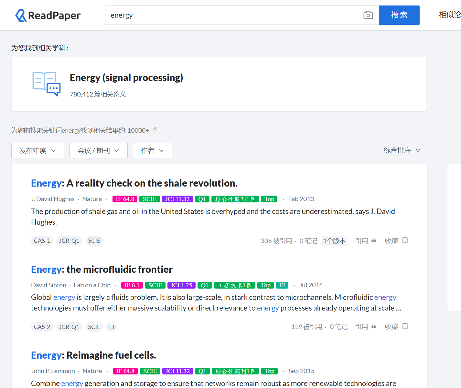
Task: Cite the shale revolution paper
Action: pyautogui.click(x=366, y=241)
